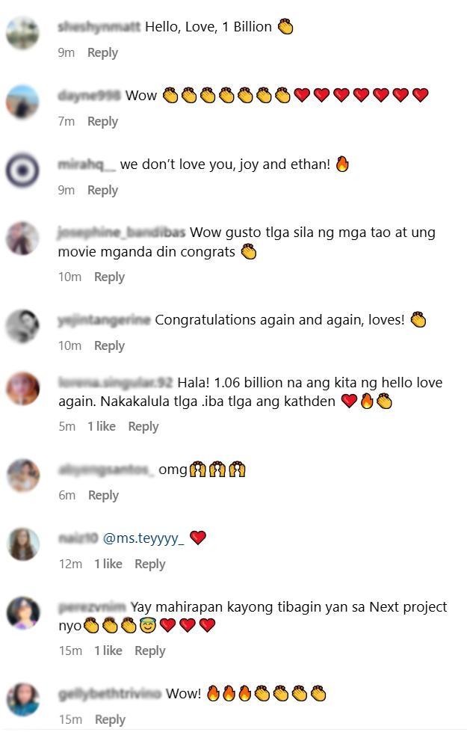Open profile picture of first commenter
467x732 pixels.
(x=23, y=33)
